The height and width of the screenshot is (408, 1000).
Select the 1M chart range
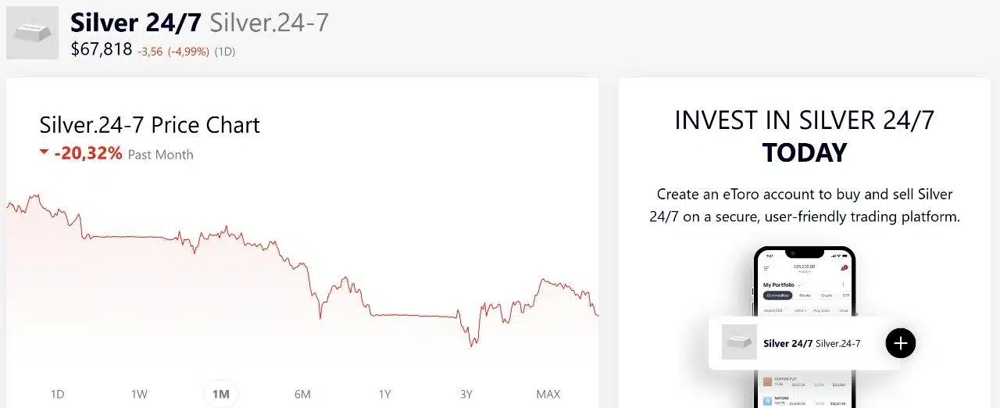click(221, 394)
